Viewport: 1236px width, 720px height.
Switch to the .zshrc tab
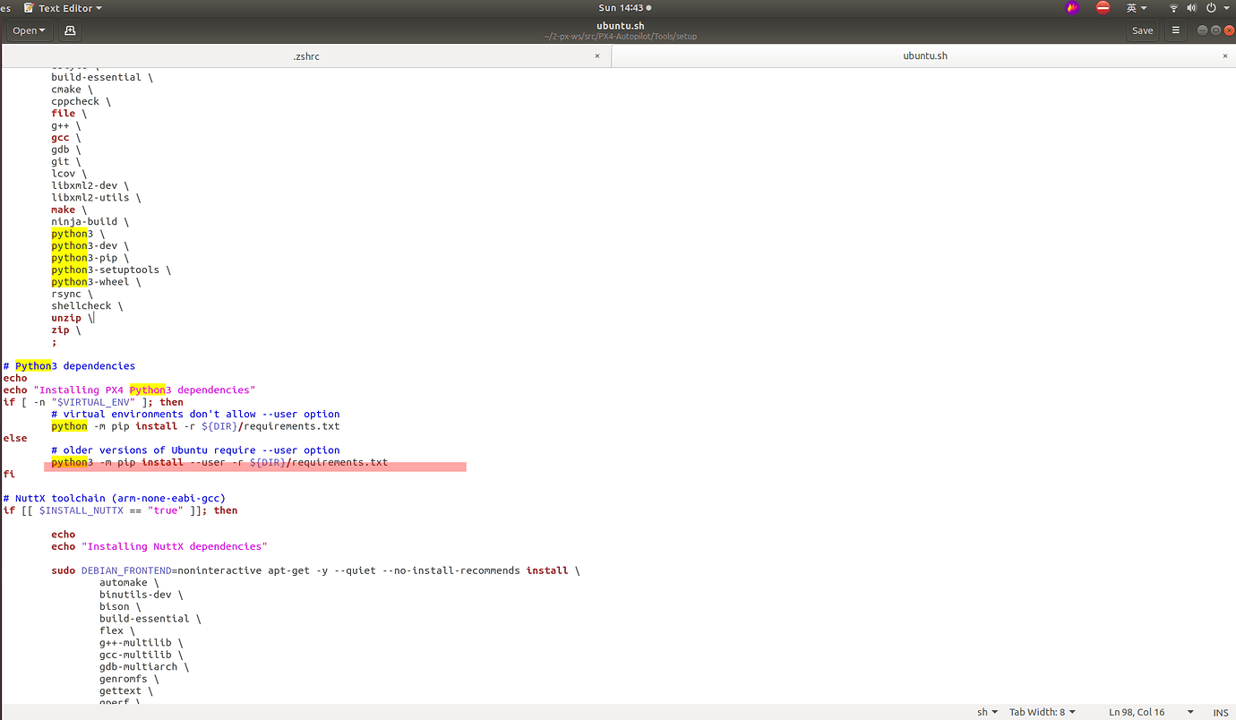pyautogui.click(x=306, y=56)
